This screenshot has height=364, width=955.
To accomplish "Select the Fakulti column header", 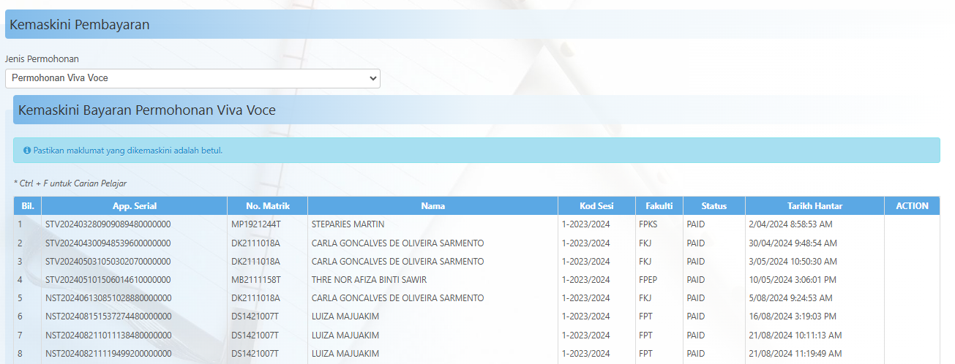I will [x=659, y=206].
